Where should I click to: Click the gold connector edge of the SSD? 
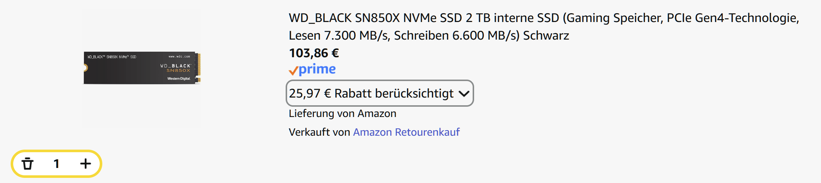[198, 68]
